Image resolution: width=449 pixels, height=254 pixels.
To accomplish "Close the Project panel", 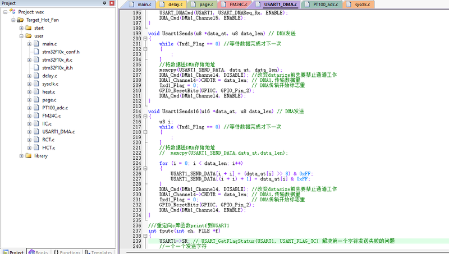I will 112,3.
